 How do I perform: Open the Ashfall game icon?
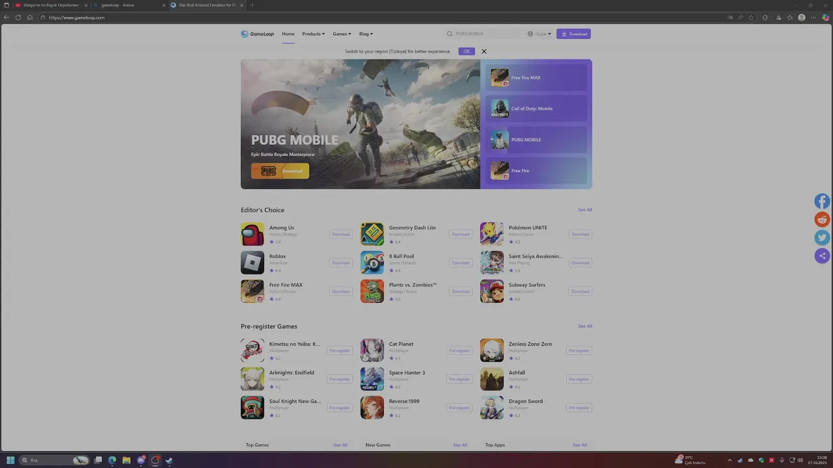(x=492, y=379)
